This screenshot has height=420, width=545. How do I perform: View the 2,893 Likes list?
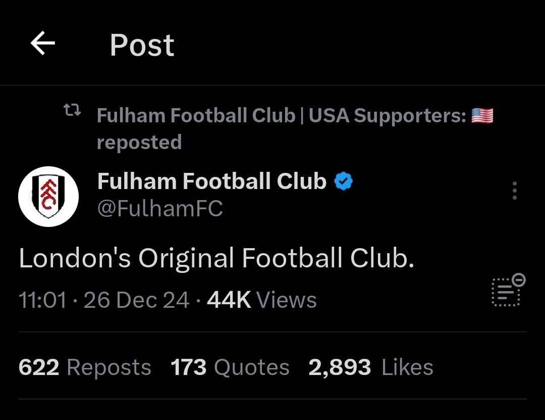[371, 367]
